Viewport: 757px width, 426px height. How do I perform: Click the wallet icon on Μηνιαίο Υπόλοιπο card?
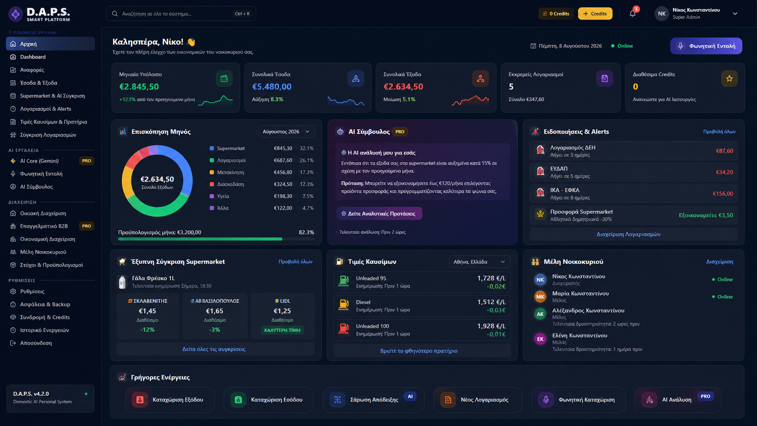[x=224, y=78]
